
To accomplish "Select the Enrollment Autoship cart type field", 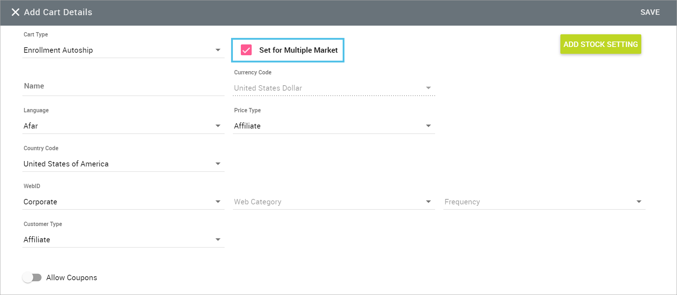I will click(x=58, y=50).
